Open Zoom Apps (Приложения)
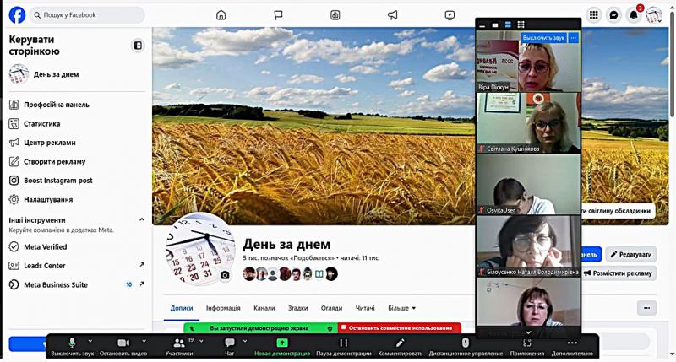Screen dimensions: 676x362 526,347
